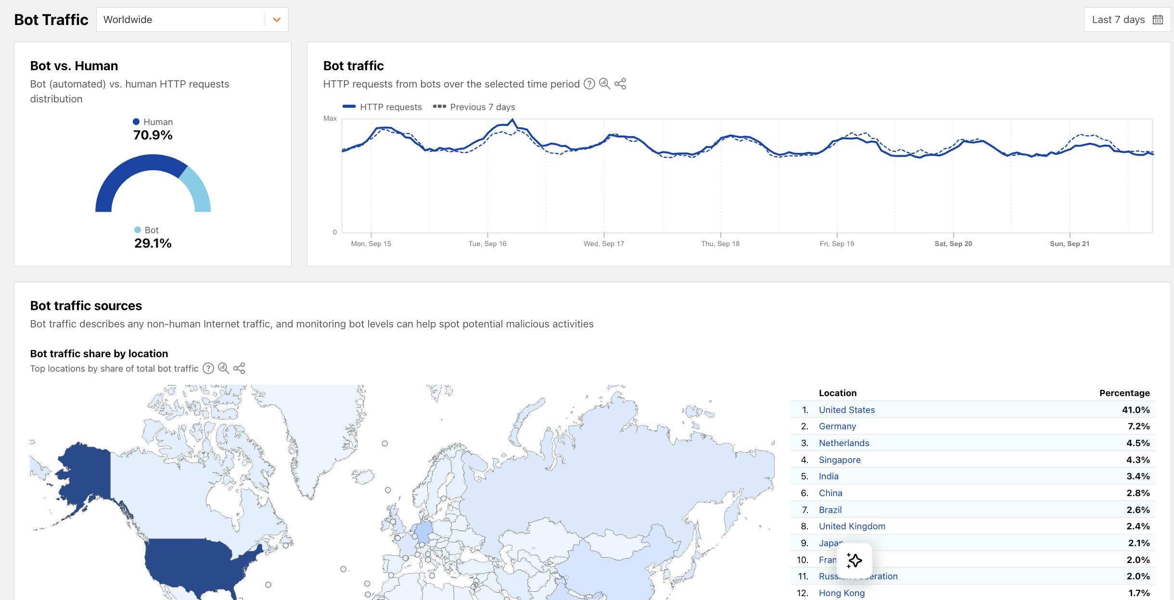This screenshot has height=600, width=1174.
Task: Click help icon beside Bot traffic description
Action: [589, 84]
